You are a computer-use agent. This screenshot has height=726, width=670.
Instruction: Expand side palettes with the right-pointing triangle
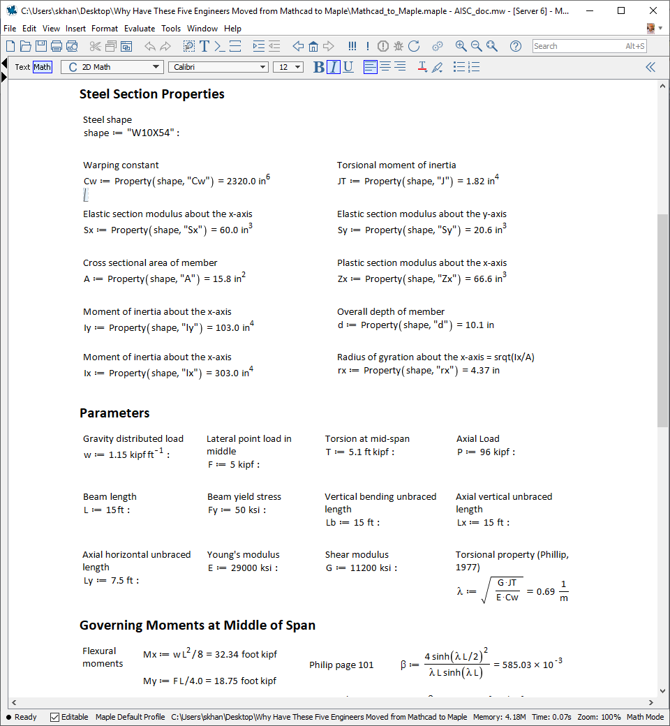pyautogui.click(x=4, y=77)
